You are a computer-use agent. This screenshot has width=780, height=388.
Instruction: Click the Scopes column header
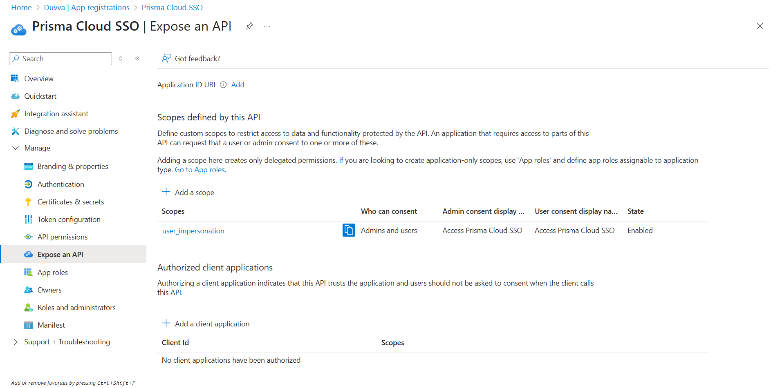point(173,211)
